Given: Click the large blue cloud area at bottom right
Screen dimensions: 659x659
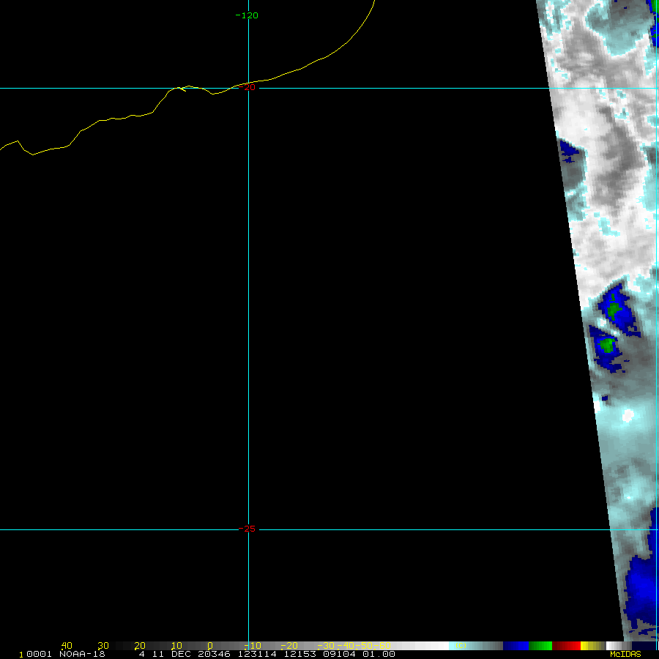Looking at the screenshot, I should point(641,586).
